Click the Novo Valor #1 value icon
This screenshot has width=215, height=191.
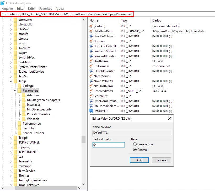(91, 81)
